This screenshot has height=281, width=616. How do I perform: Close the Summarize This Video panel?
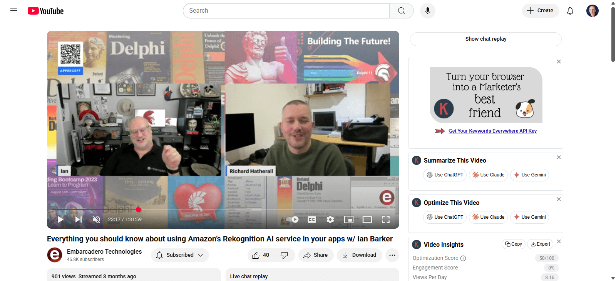pyautogui.click(x=559, y=157)
